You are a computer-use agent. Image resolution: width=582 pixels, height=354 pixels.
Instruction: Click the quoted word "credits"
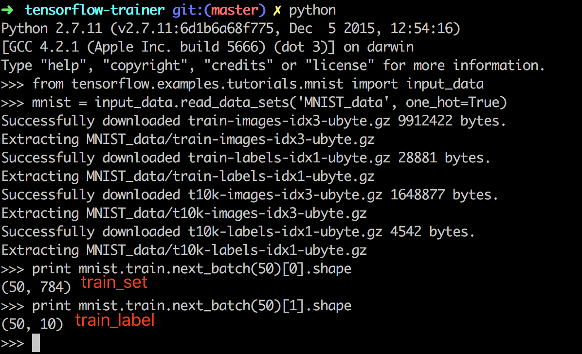[x=238, y=66]
